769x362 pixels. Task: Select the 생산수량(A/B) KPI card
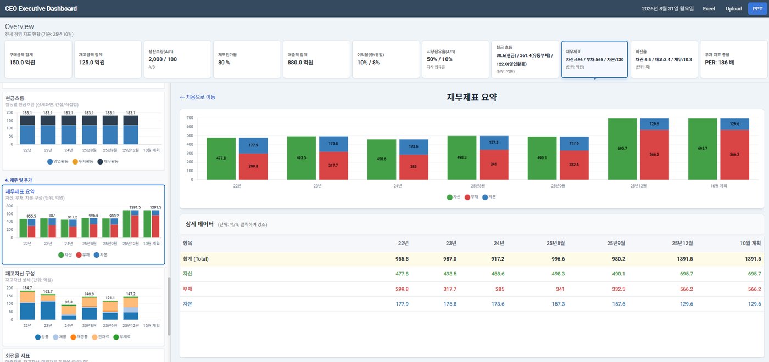coord(177,59)
